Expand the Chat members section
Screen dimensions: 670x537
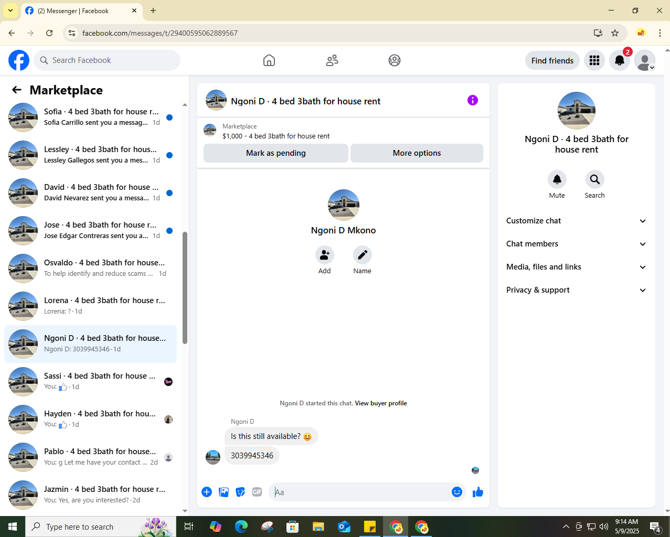tap(576, 244)
